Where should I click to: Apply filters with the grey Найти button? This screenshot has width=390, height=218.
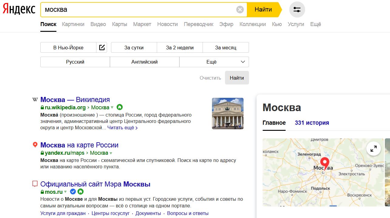pyautogui.click(x=237, y=78)
